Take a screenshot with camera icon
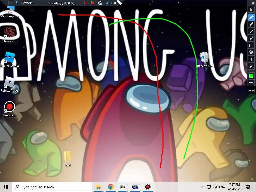Screen dimensions: 256x192 (100, 3)
